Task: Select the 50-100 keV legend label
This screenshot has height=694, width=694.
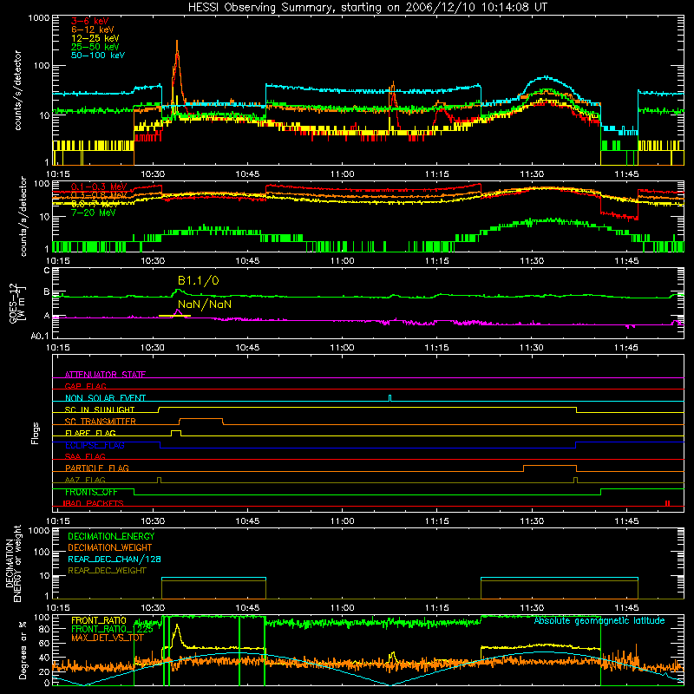Action: 98,56
